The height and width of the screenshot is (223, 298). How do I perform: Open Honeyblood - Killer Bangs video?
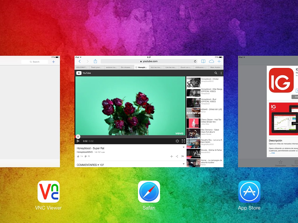pos(205,92)
